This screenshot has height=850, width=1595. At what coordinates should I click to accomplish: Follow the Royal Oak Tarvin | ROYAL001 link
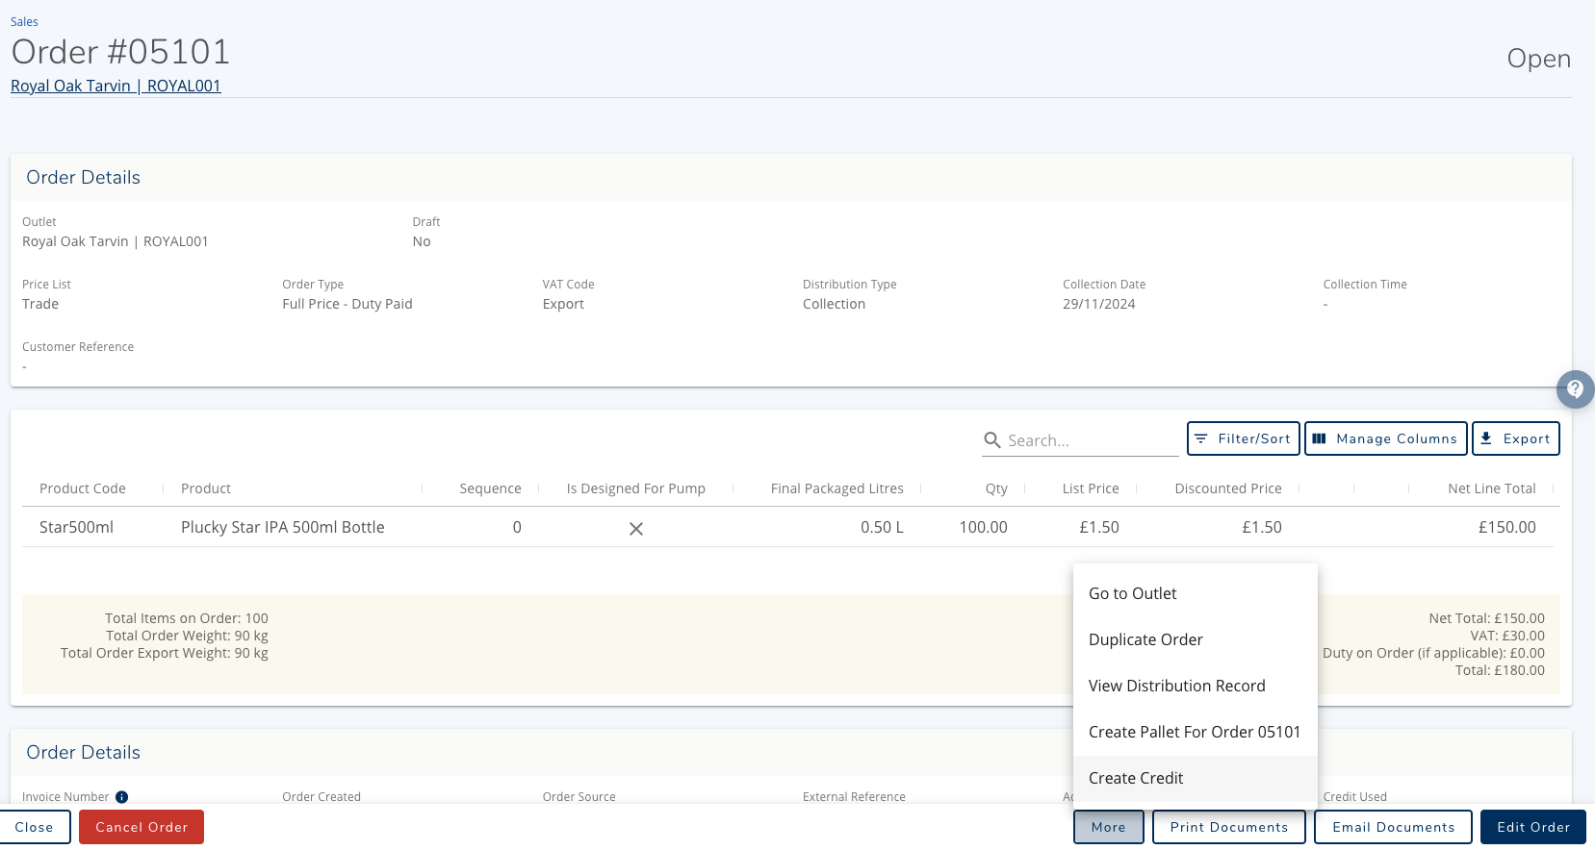click(116, 86)
